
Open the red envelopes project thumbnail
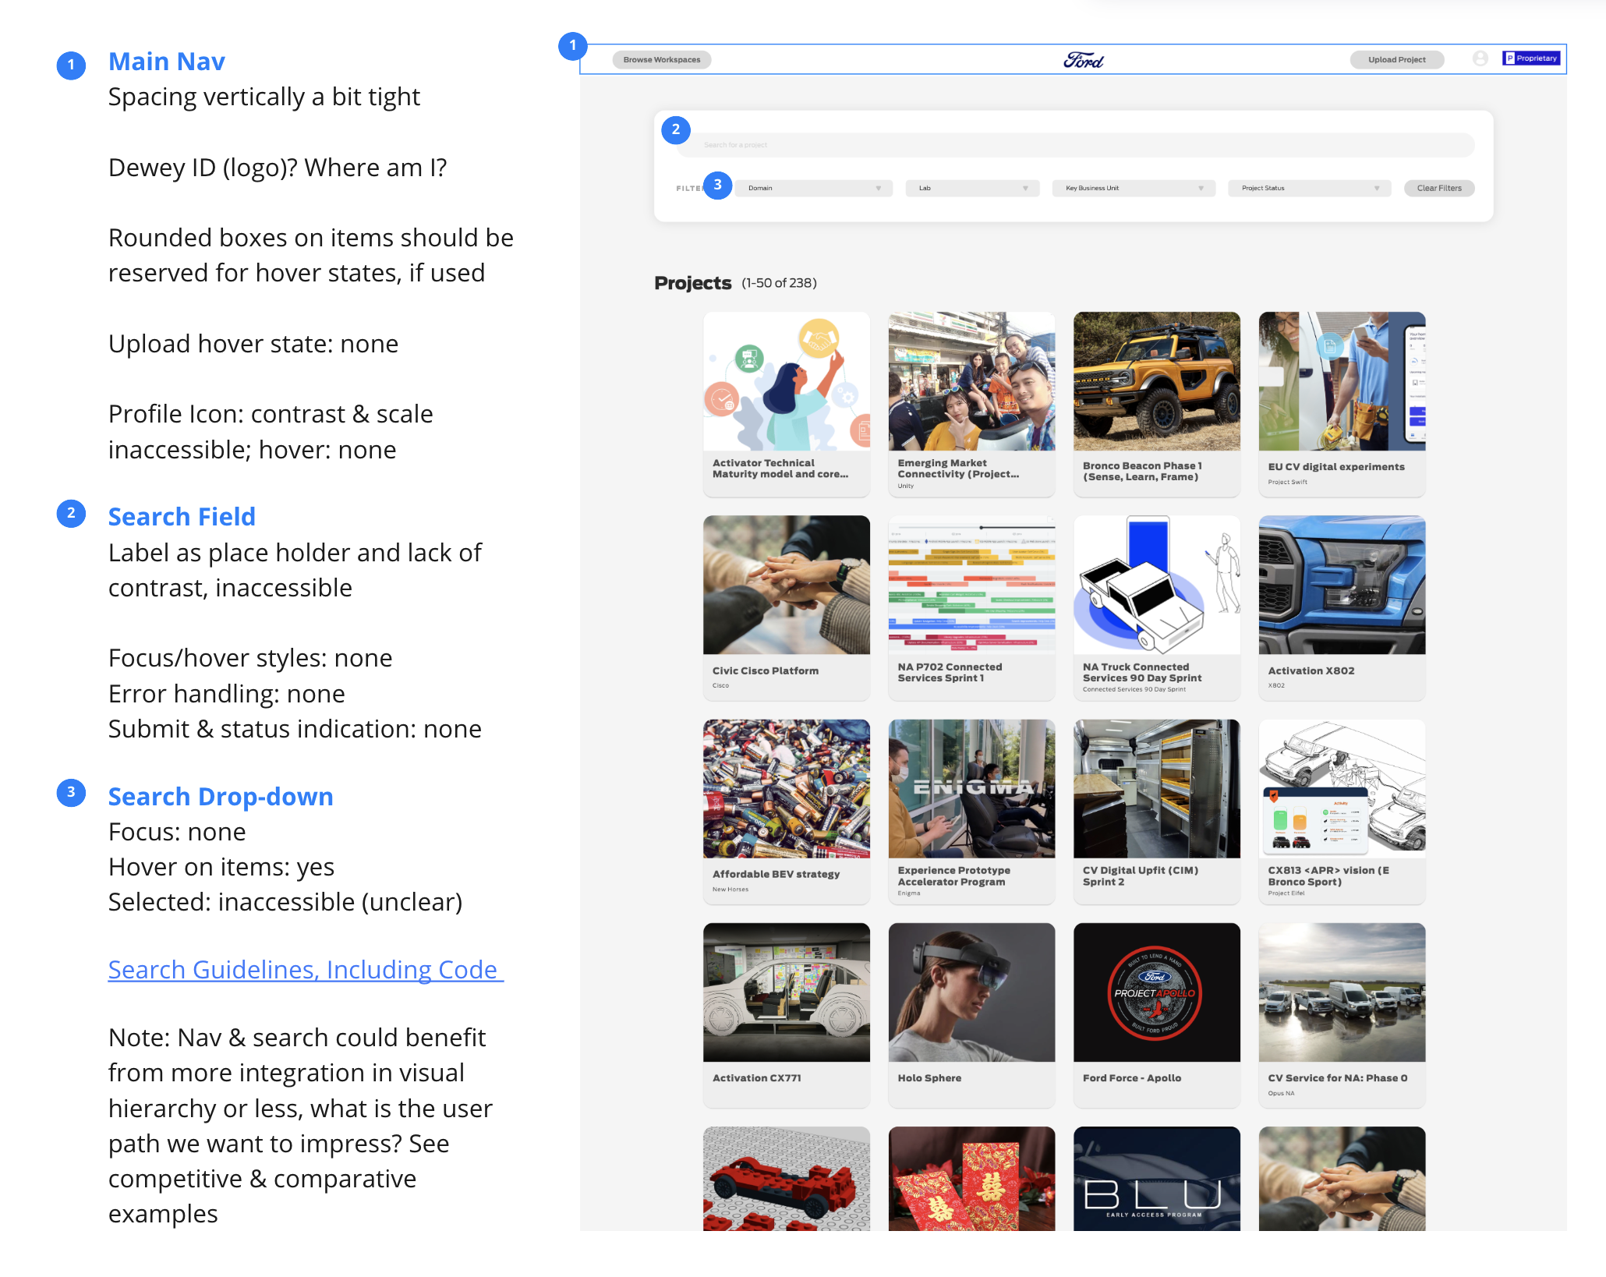[x=971, y=1179]
